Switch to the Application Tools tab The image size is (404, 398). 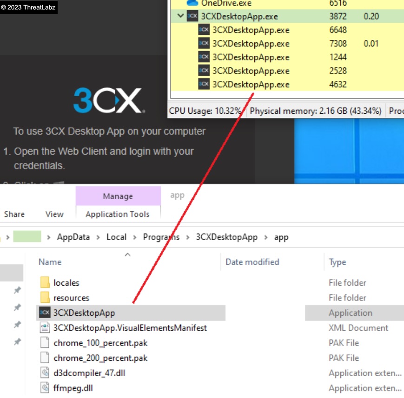[118, 214]
